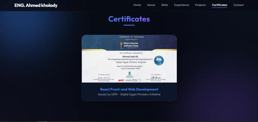Go to the About section

coord(151,5)
